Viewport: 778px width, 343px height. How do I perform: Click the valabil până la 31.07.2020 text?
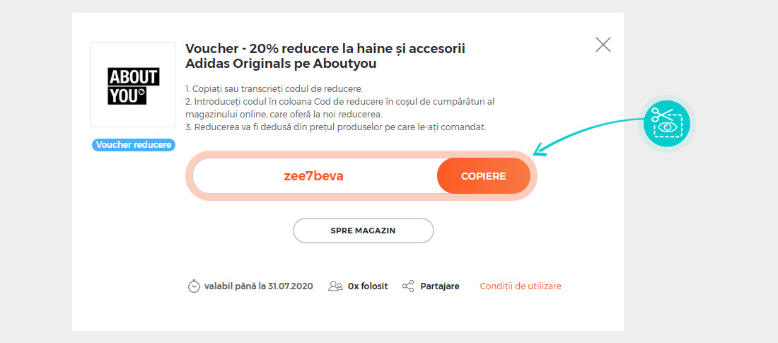258,286
